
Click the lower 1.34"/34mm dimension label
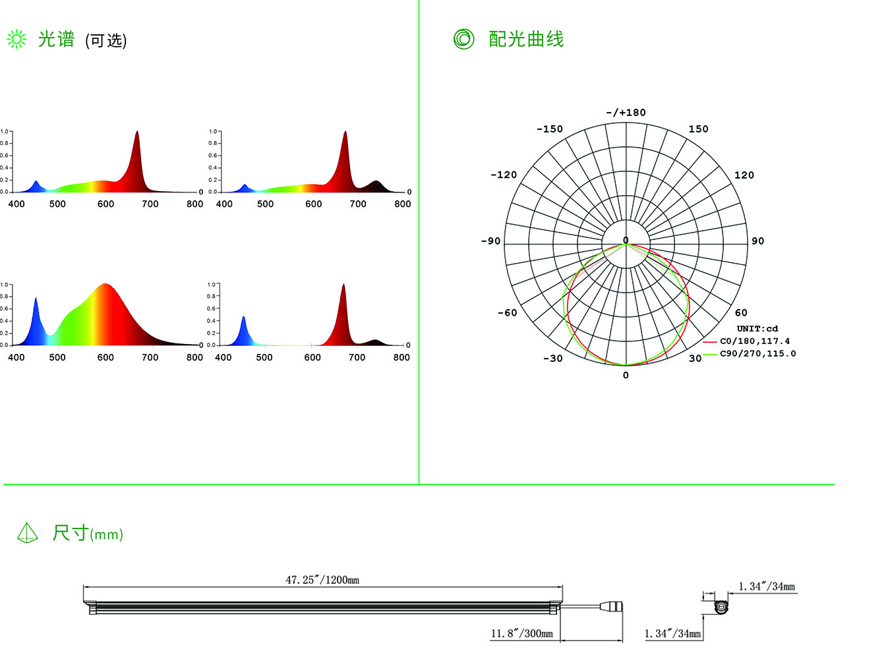coord(672,633)
